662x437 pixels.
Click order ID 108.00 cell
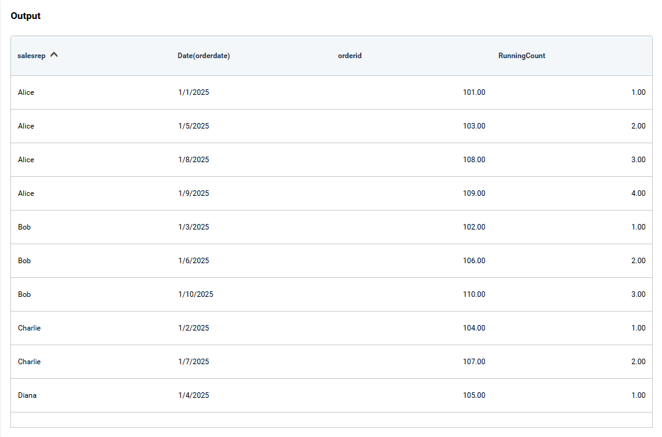click(x=474, y=160)
